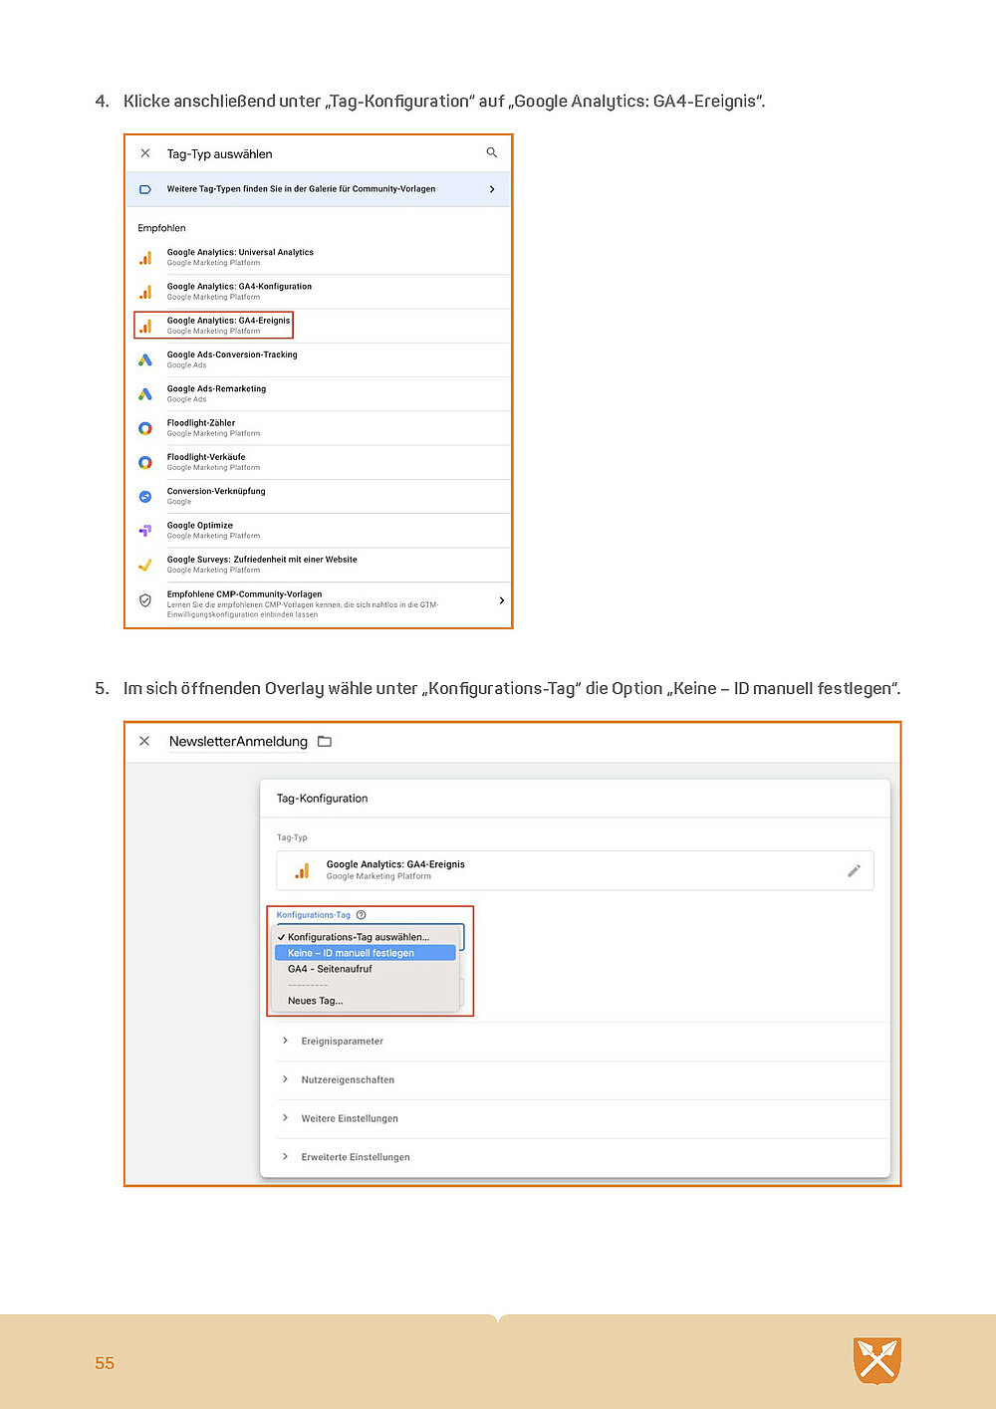Open search in Tag-Typ auswählen header

[x=491, y=152]
